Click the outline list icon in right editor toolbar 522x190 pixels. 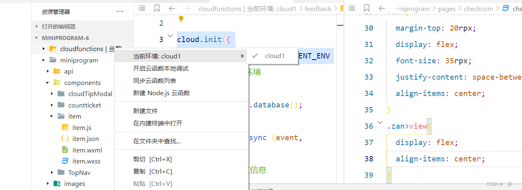[351, 8]
